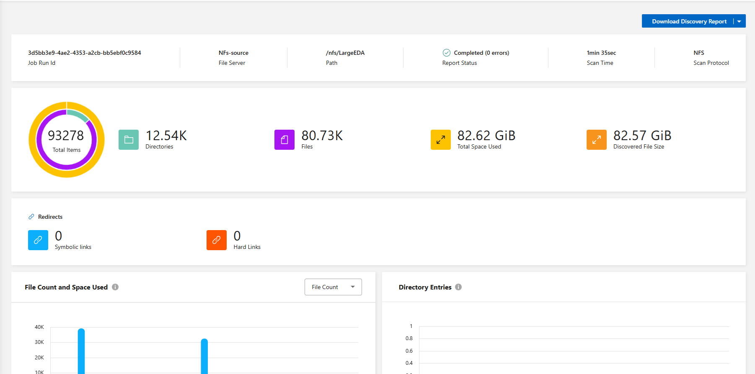Click the 82.62 GiB total space value
Screen dimensions: 755x374
coord(486,136)
